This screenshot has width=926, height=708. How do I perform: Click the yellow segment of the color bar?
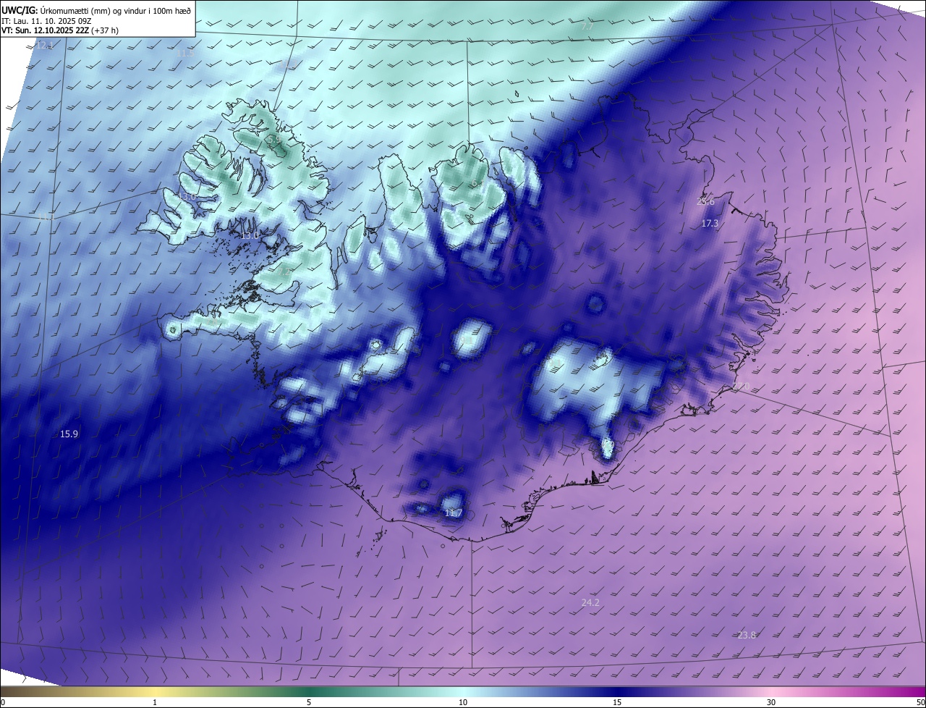[155, 691]
